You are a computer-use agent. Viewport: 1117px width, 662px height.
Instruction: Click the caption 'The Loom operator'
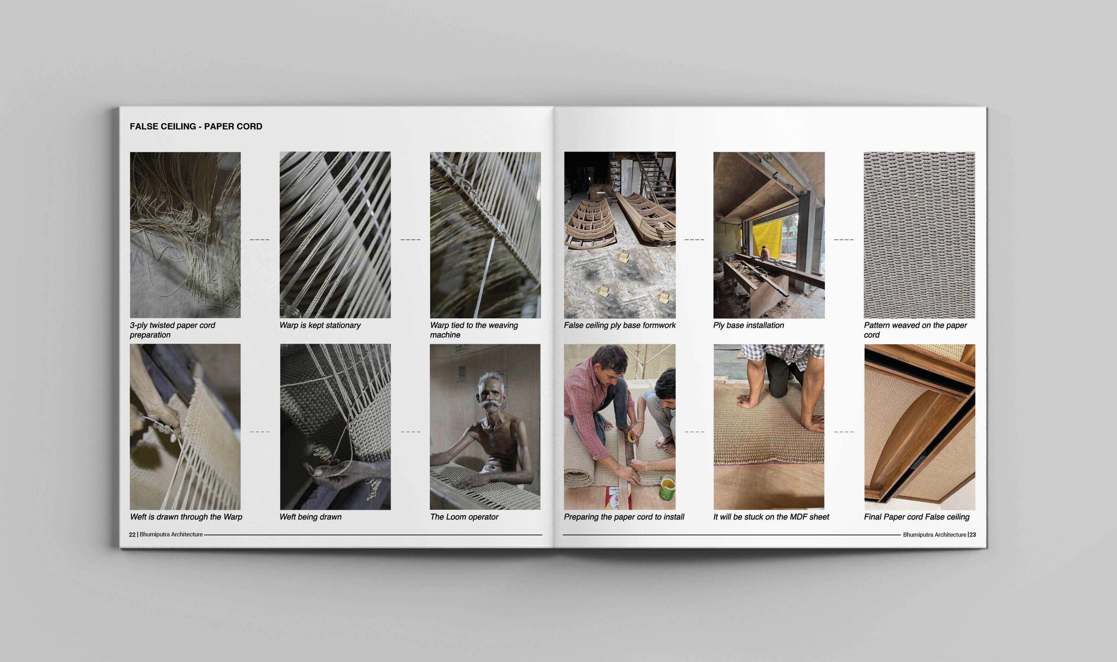(464, 517)
